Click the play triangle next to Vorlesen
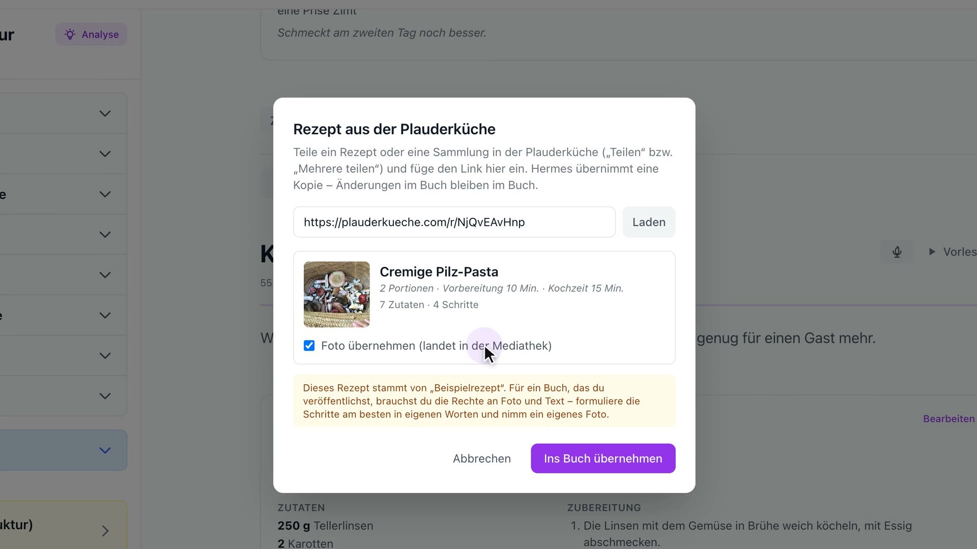 pos(932,252)
